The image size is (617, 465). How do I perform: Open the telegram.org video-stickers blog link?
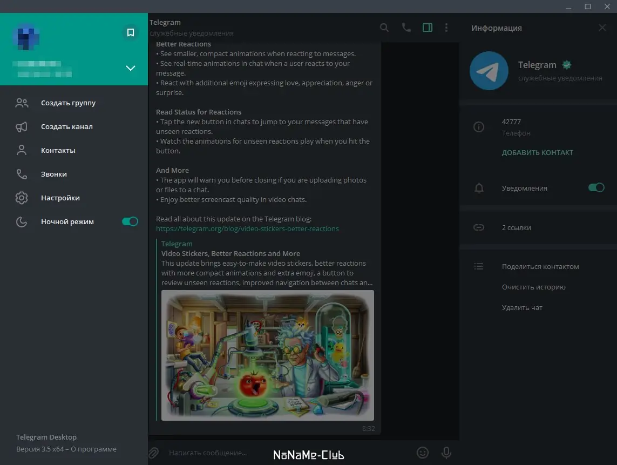pyautogui.click(x=247, y=229)
